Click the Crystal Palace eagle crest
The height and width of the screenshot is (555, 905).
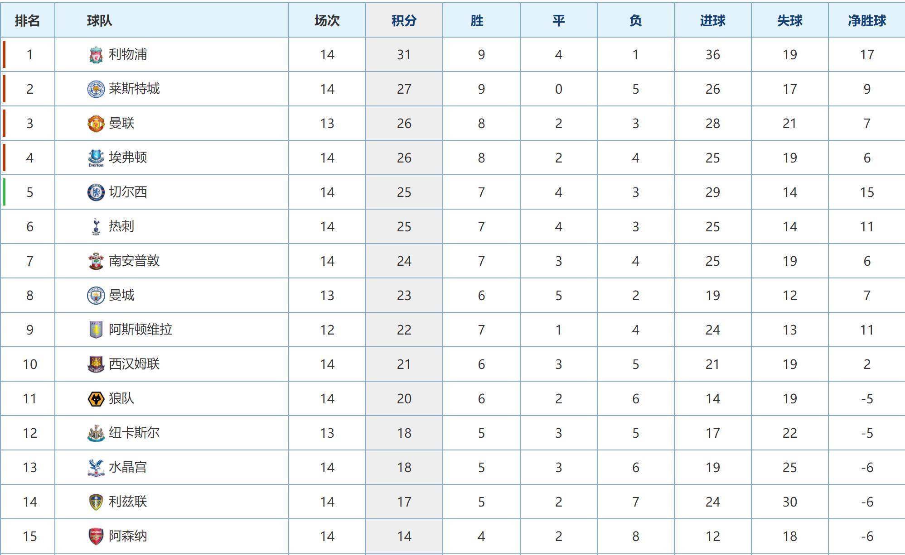point(96,468)
